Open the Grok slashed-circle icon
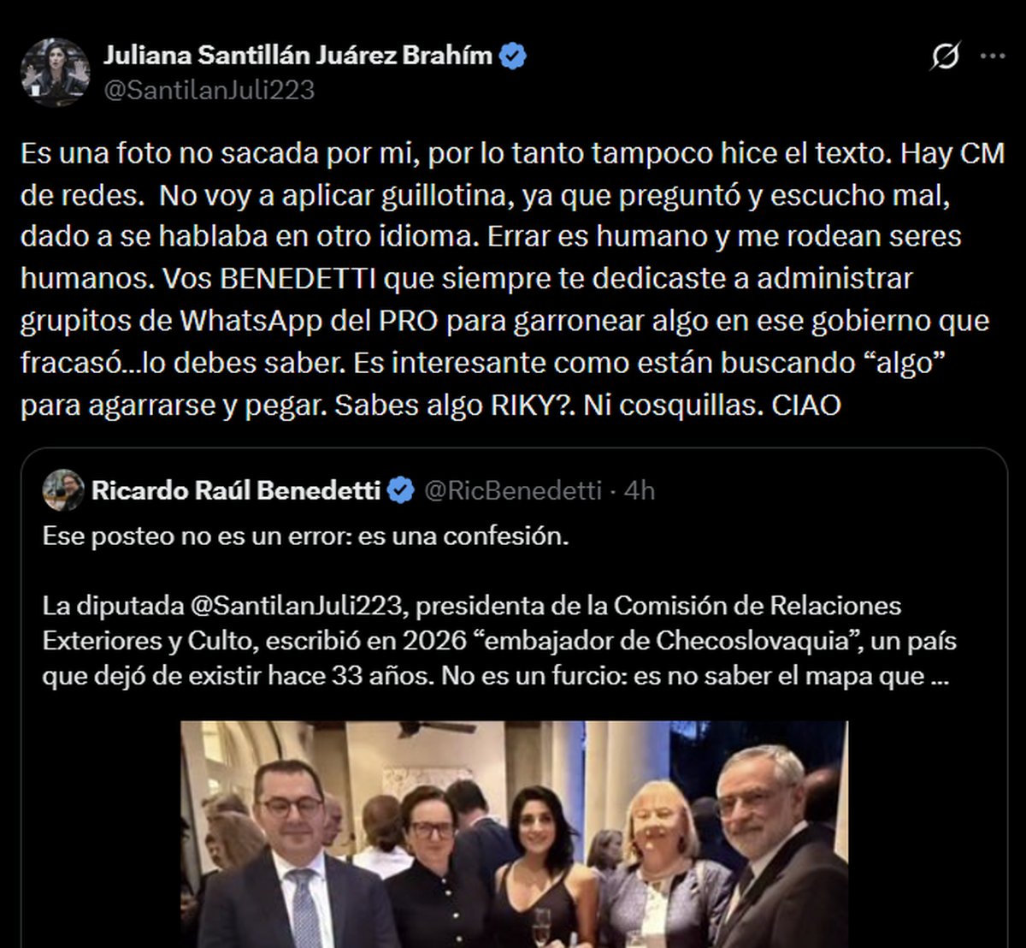This screenshot has height=948, width=1026. tap(945, 56)
